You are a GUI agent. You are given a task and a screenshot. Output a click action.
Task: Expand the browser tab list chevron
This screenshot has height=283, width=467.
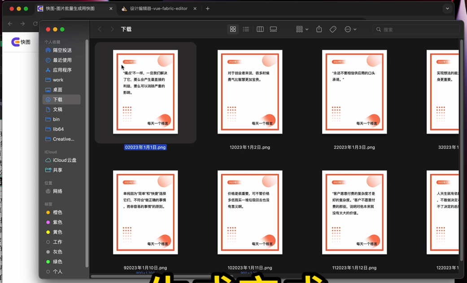click(x=447, y=9)
